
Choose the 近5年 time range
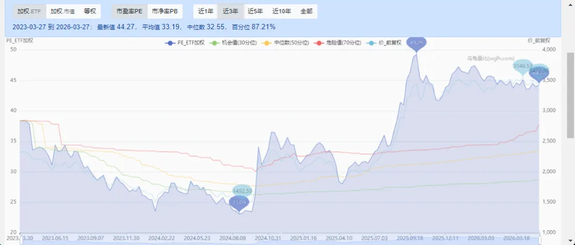[x=255, y=11]
